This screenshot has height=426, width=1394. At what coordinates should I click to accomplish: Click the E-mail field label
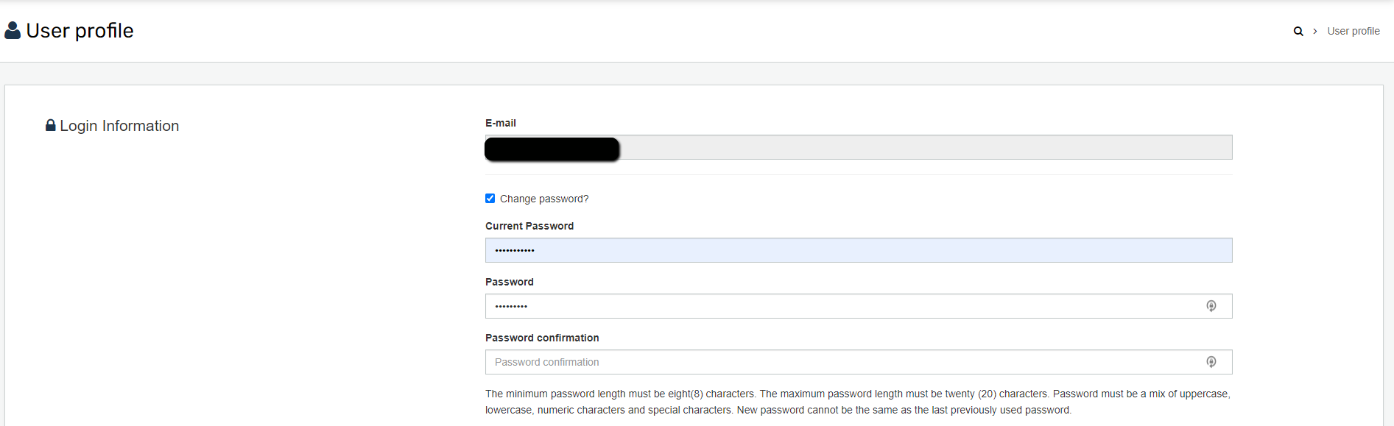(x=501, y=123)
